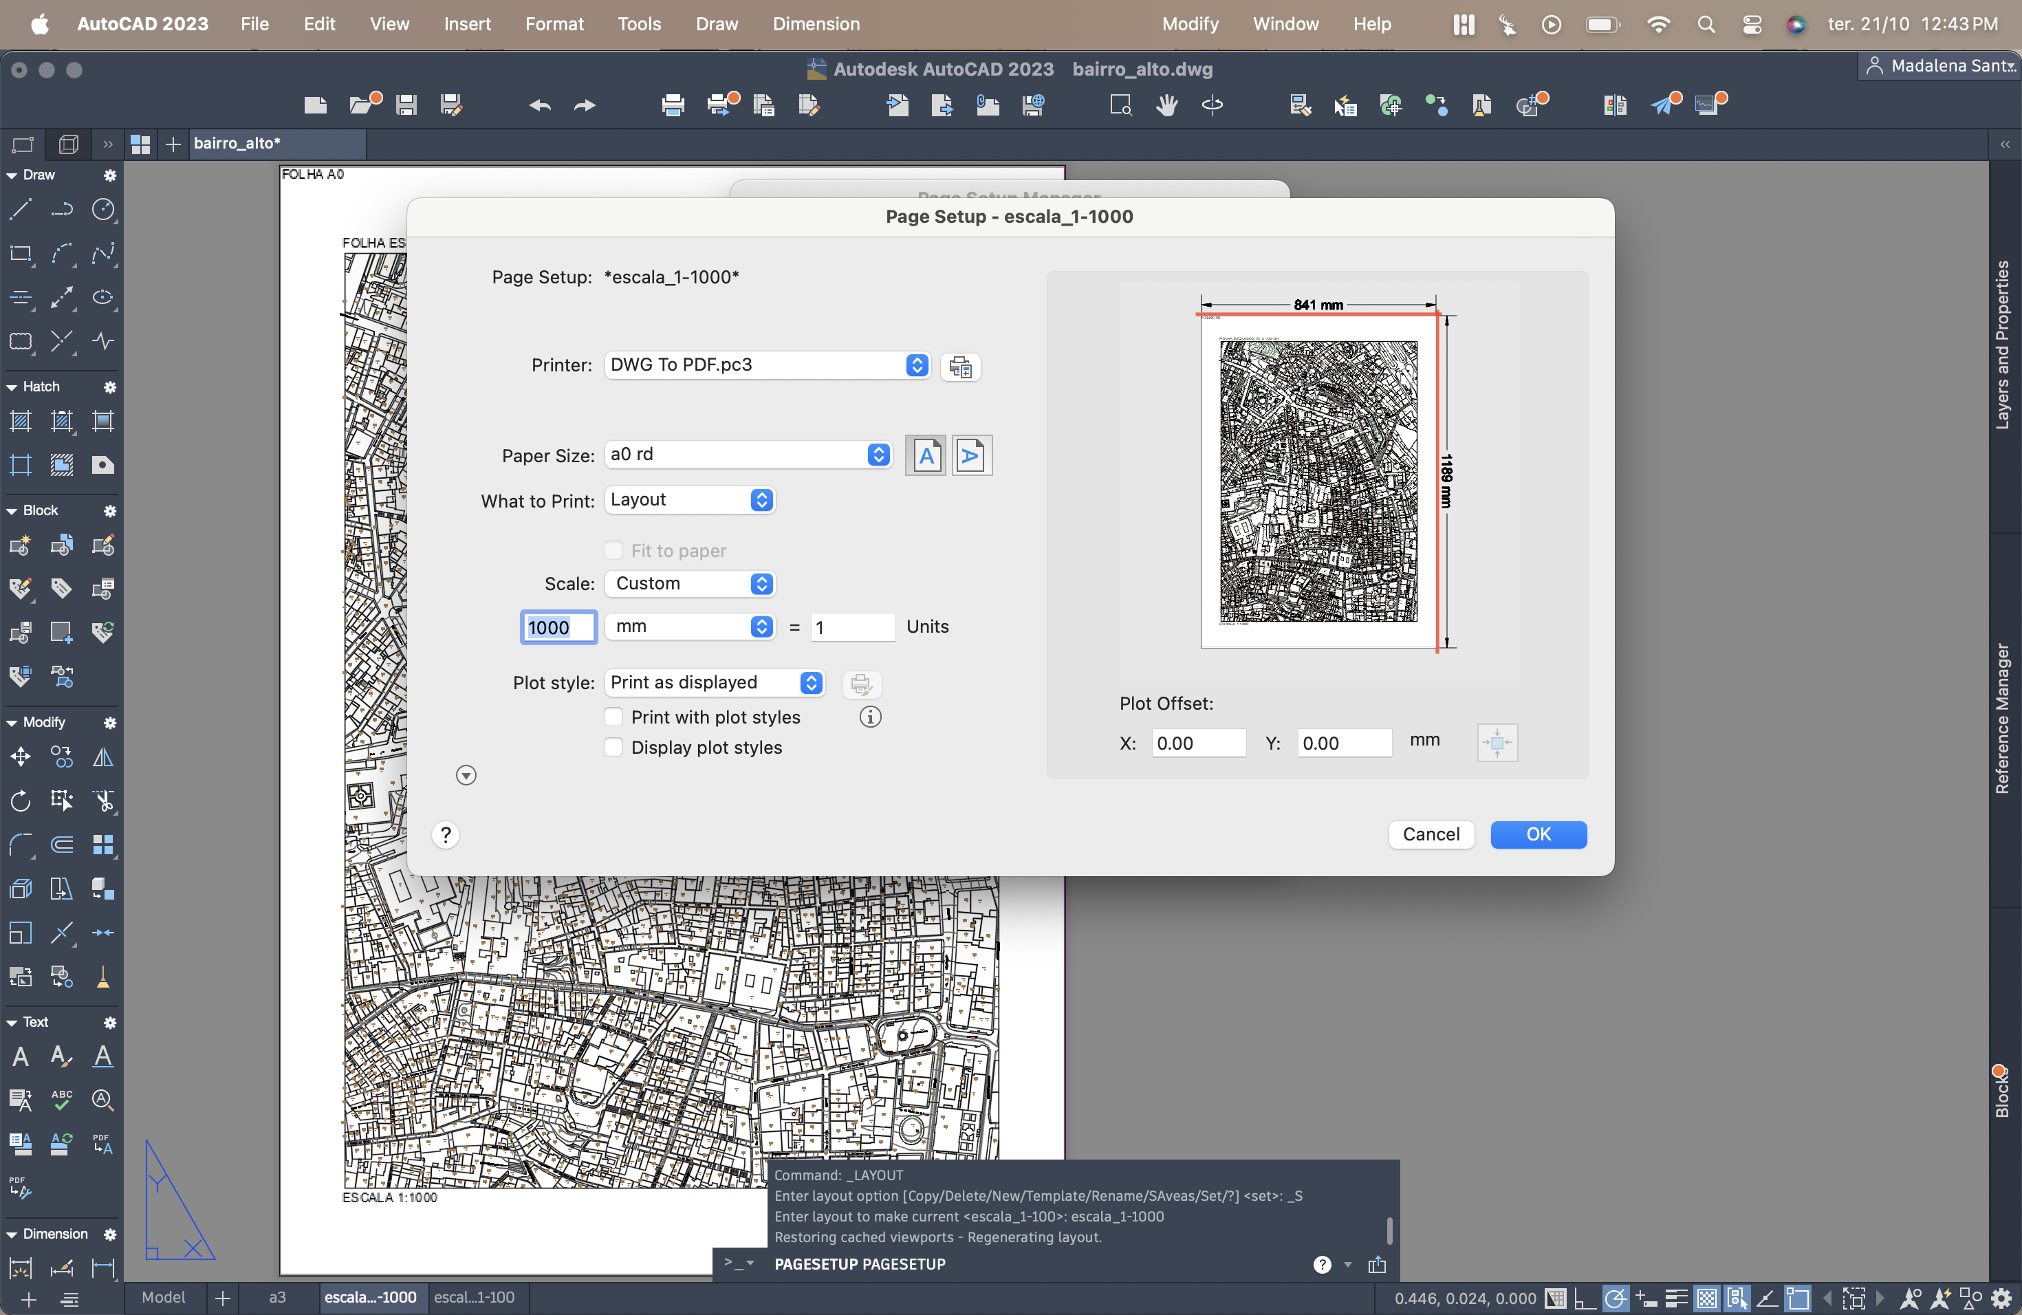Enable Print with plot styles checkbox
Screen dimensions: 2022x1315
[613, 717]
